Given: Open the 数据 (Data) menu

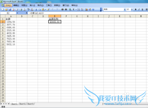Looking at the screenshot, I should pyautogui.click(x=57, y=5).
